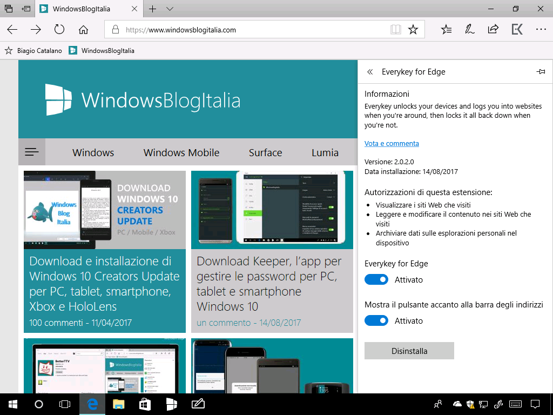Open the Lumia menu item
The image size is (553, 415).
325,152
